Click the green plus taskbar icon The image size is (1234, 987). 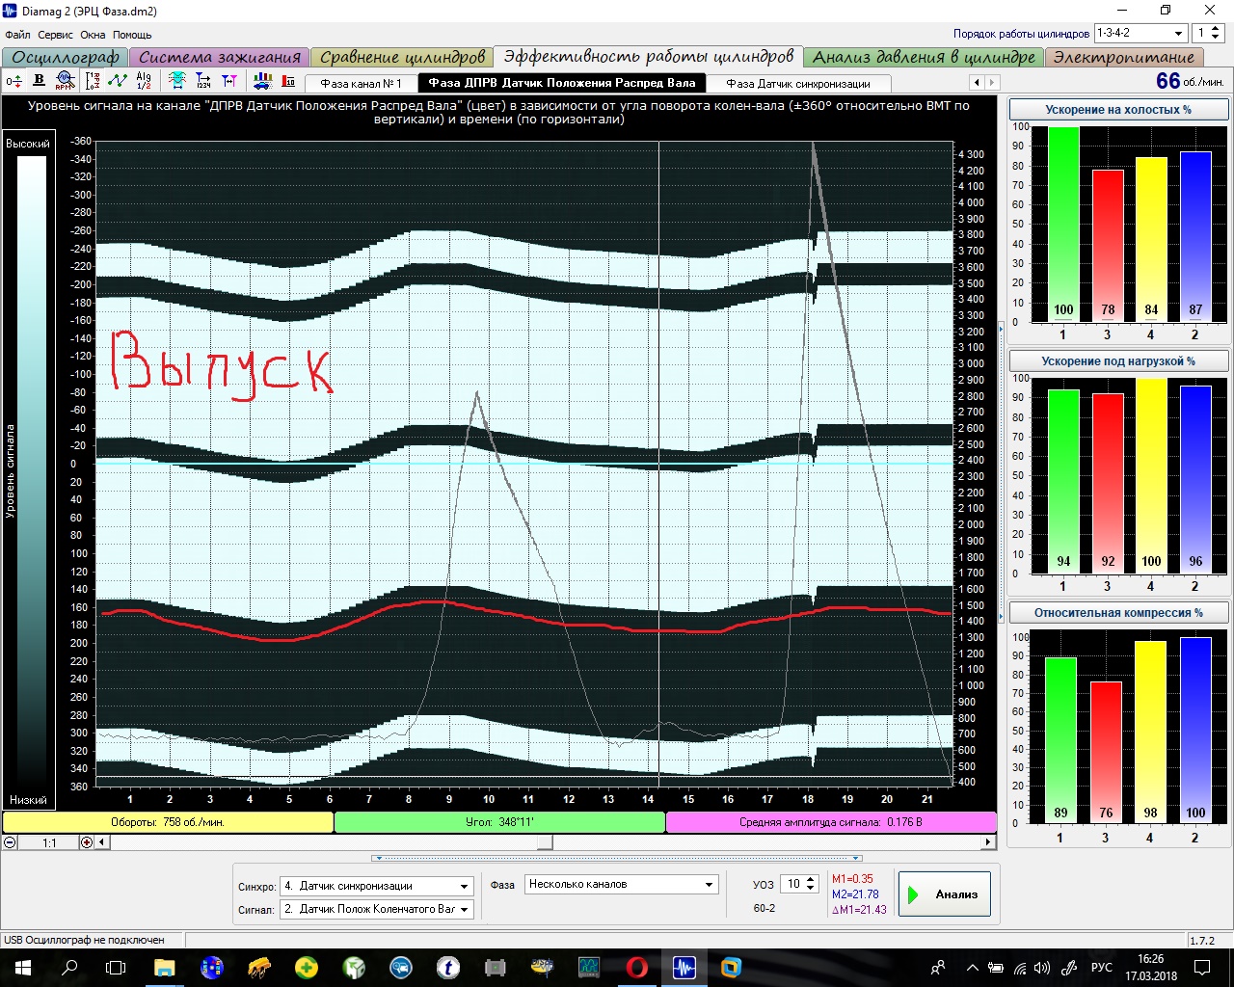coord(307,968)
